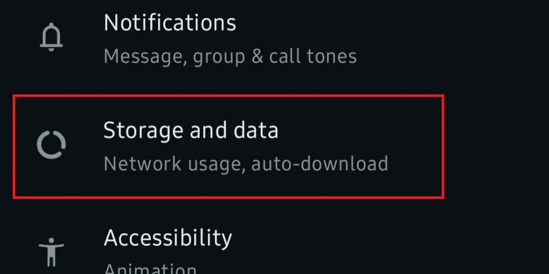The image size is (549, 274).
Task: Tap the Storage and data ring icon
Action: pos(52,145)
